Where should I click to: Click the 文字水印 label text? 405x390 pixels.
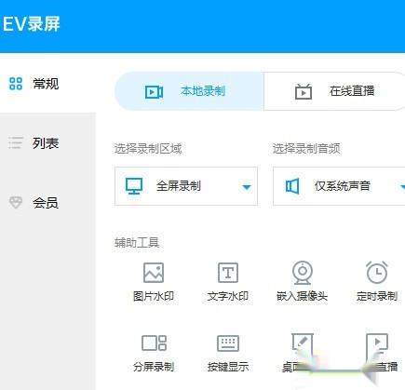click(228, 296)
